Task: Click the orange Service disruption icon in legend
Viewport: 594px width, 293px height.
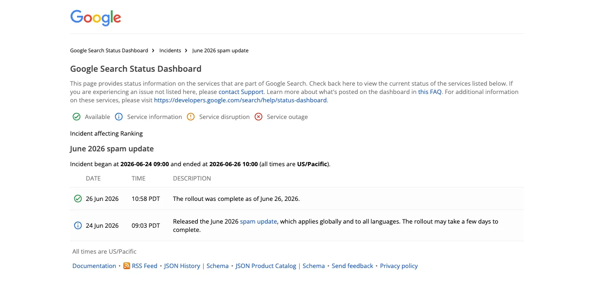Action: [191, 117]
